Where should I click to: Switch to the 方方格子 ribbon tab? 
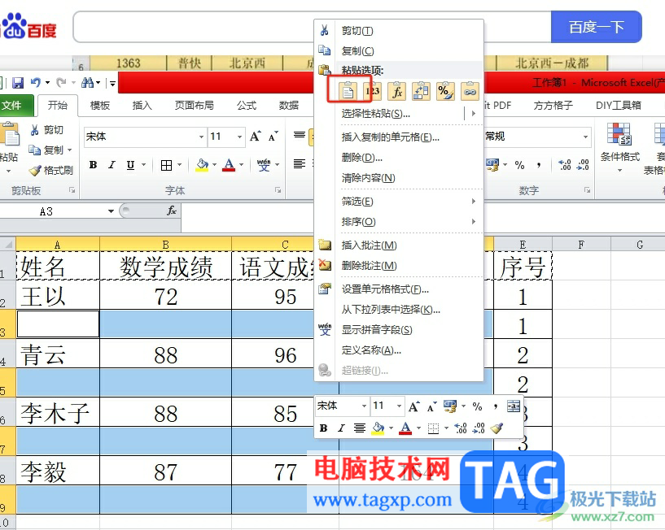click(x=553, y=105)
